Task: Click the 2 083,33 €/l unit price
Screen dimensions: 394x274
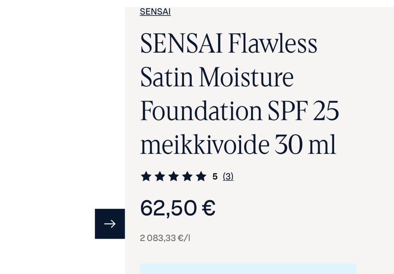Action: (x=165, y=238)
